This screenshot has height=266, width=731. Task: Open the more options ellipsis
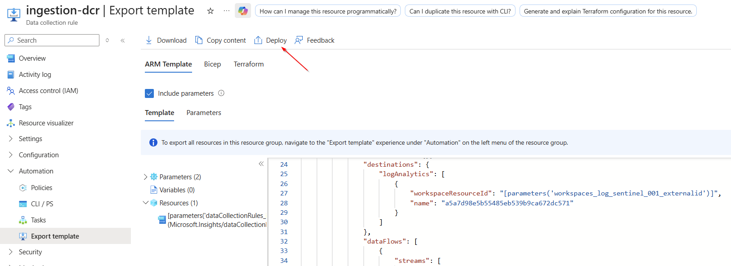point(226,11)
